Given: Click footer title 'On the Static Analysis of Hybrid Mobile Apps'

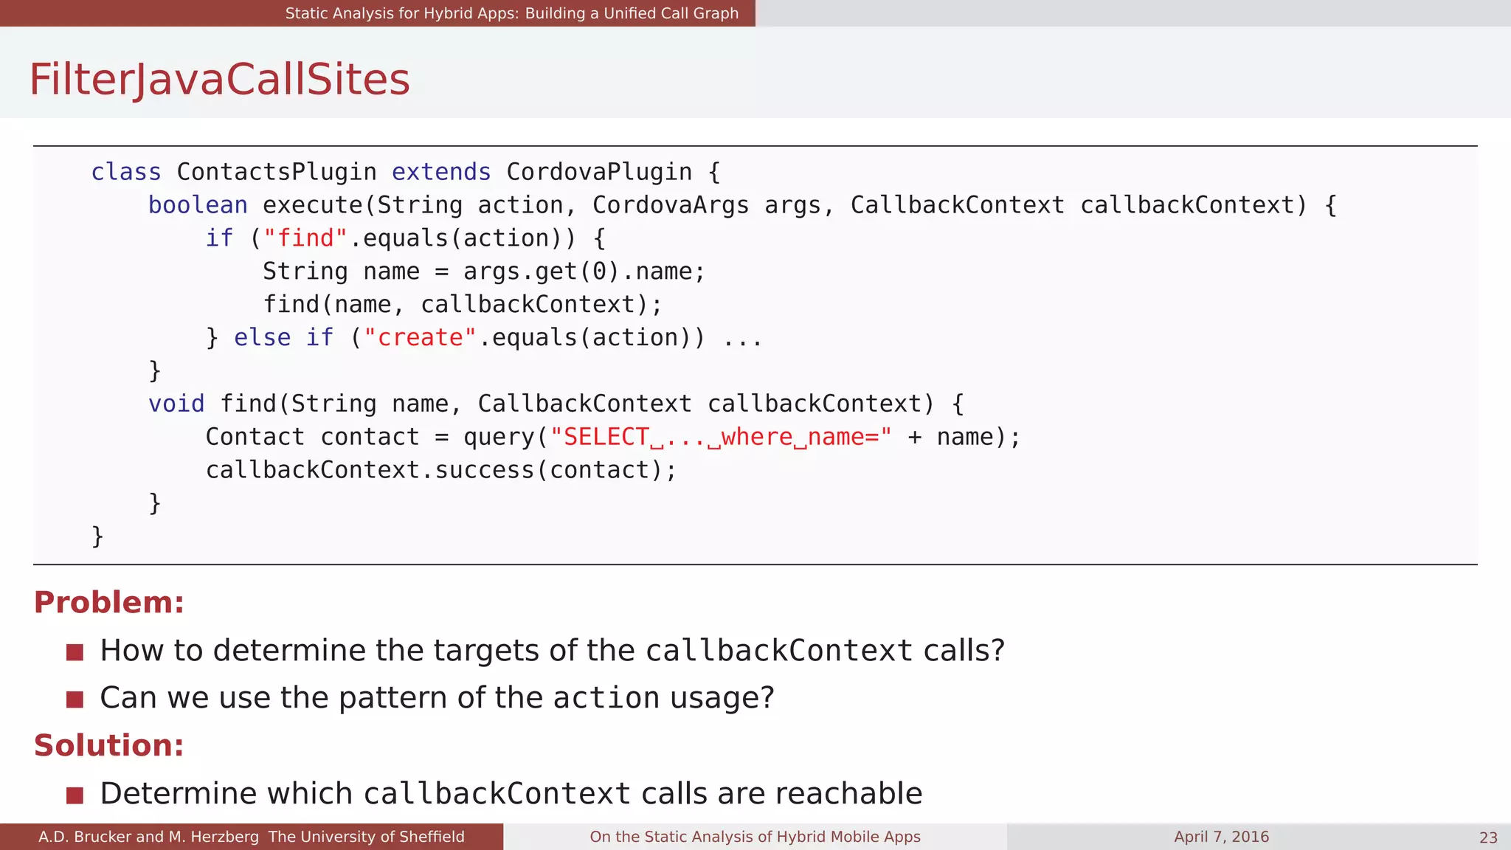Looking at the screenshot, I should click(x=755, y=837).
